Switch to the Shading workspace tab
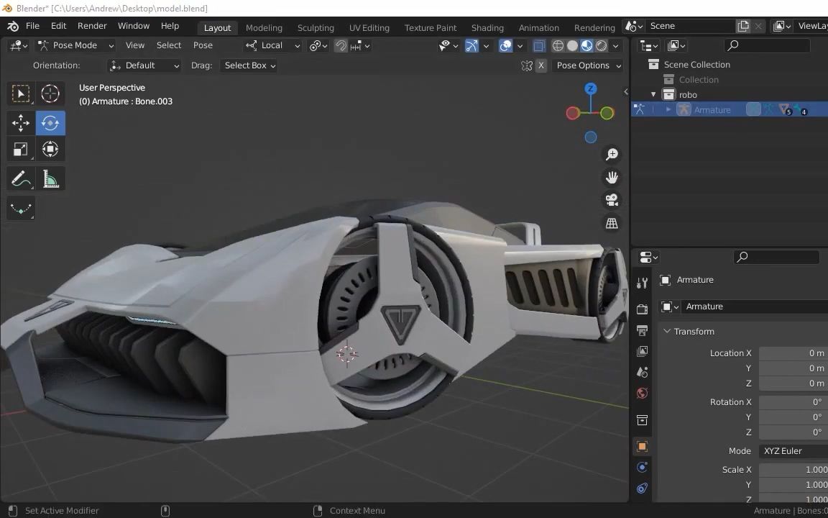Viewport: 828px width, 518px height. pyautogui.click(x=487, y=27)
